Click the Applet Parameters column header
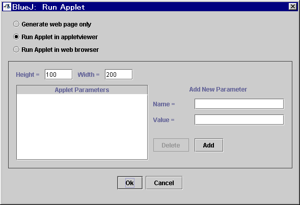This screenshot has height=205, width=300. 82,90
